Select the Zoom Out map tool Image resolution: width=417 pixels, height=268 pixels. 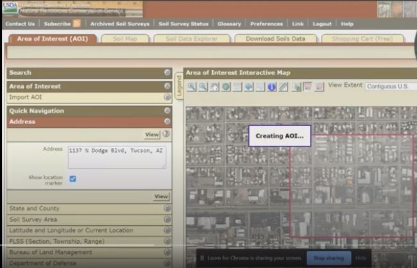pos(203,87)
